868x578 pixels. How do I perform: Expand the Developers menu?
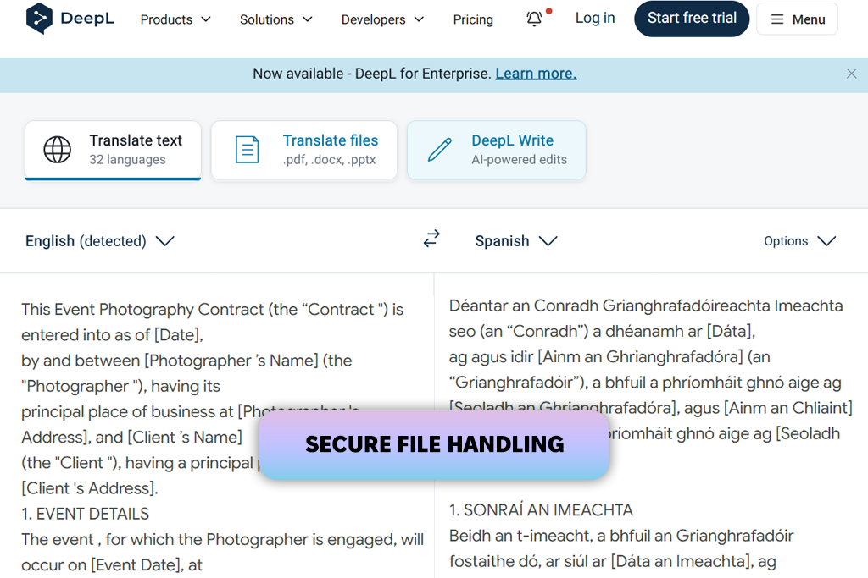[x=382, y=19]
